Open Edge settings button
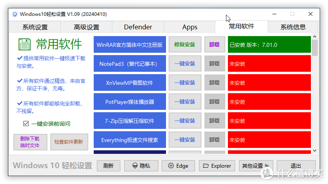Viewport: 328px width, 184px height. (178, 166)
